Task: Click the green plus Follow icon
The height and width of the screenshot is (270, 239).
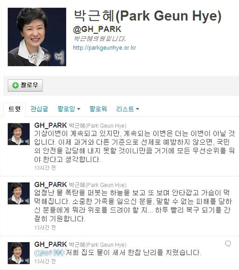Action: [15, 85]
